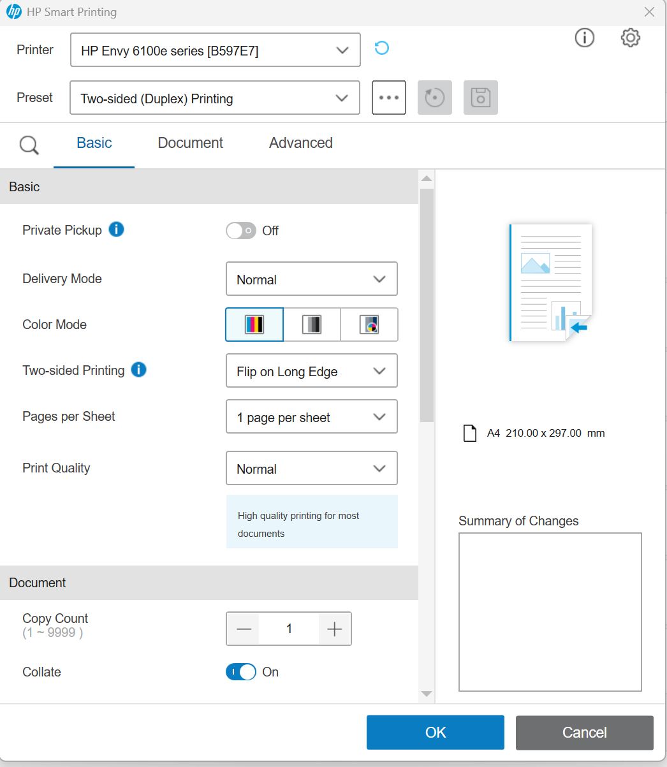This screenshot has height=767, width=667.
Task: Click the 'Print Quality' label
Action: (56, 468)
